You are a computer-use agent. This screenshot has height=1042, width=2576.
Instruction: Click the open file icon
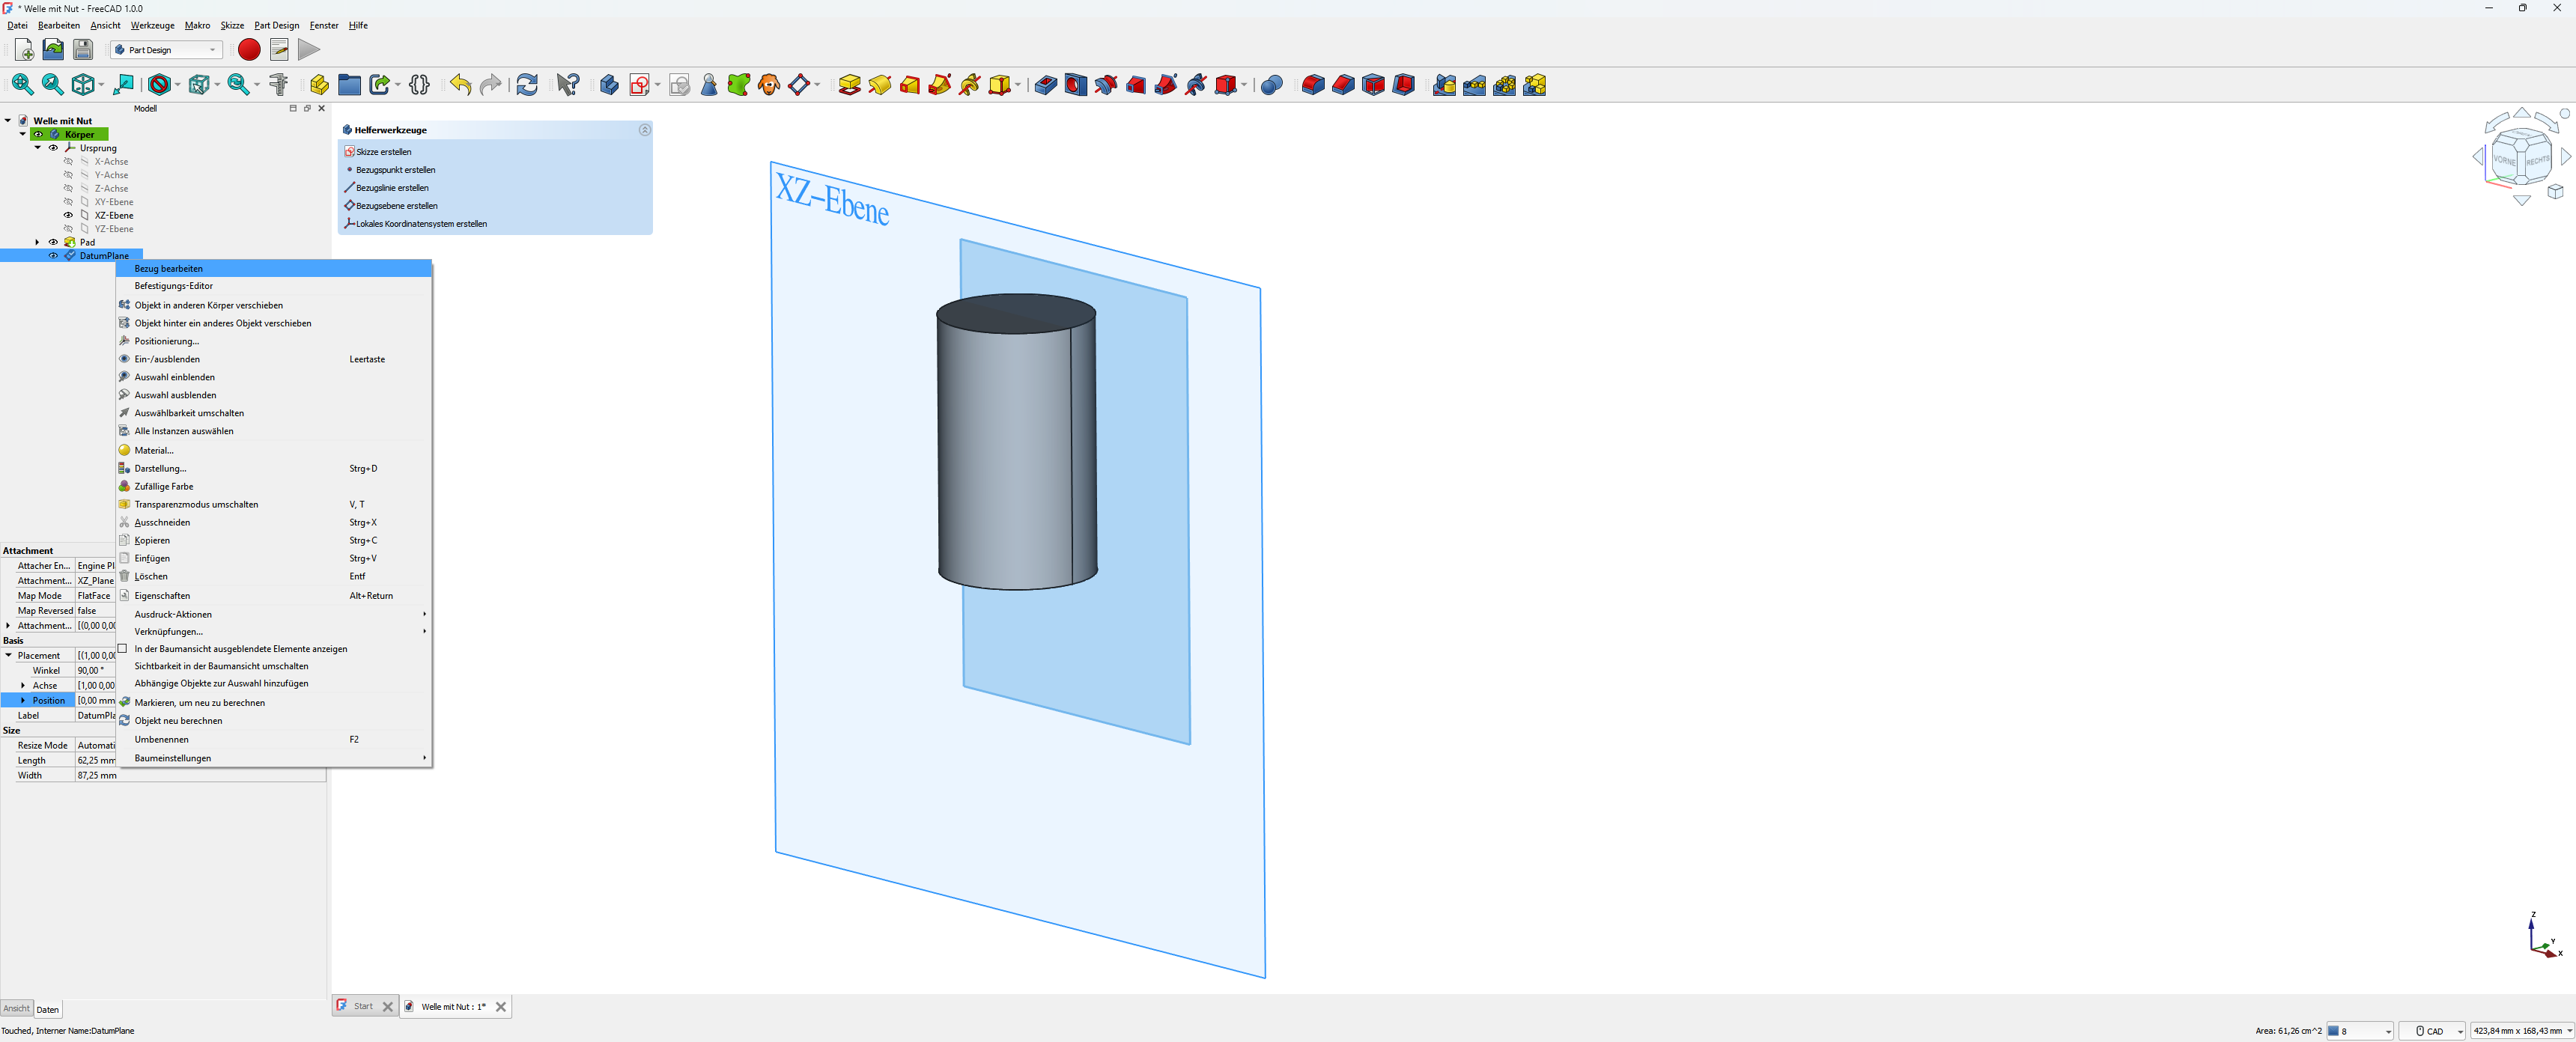click(53, 50)
